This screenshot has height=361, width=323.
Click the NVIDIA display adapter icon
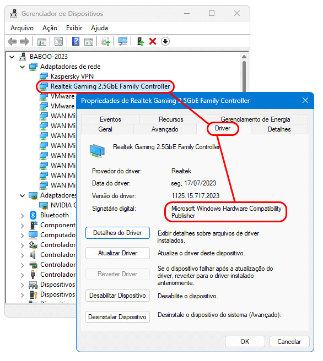click(44, 205)
